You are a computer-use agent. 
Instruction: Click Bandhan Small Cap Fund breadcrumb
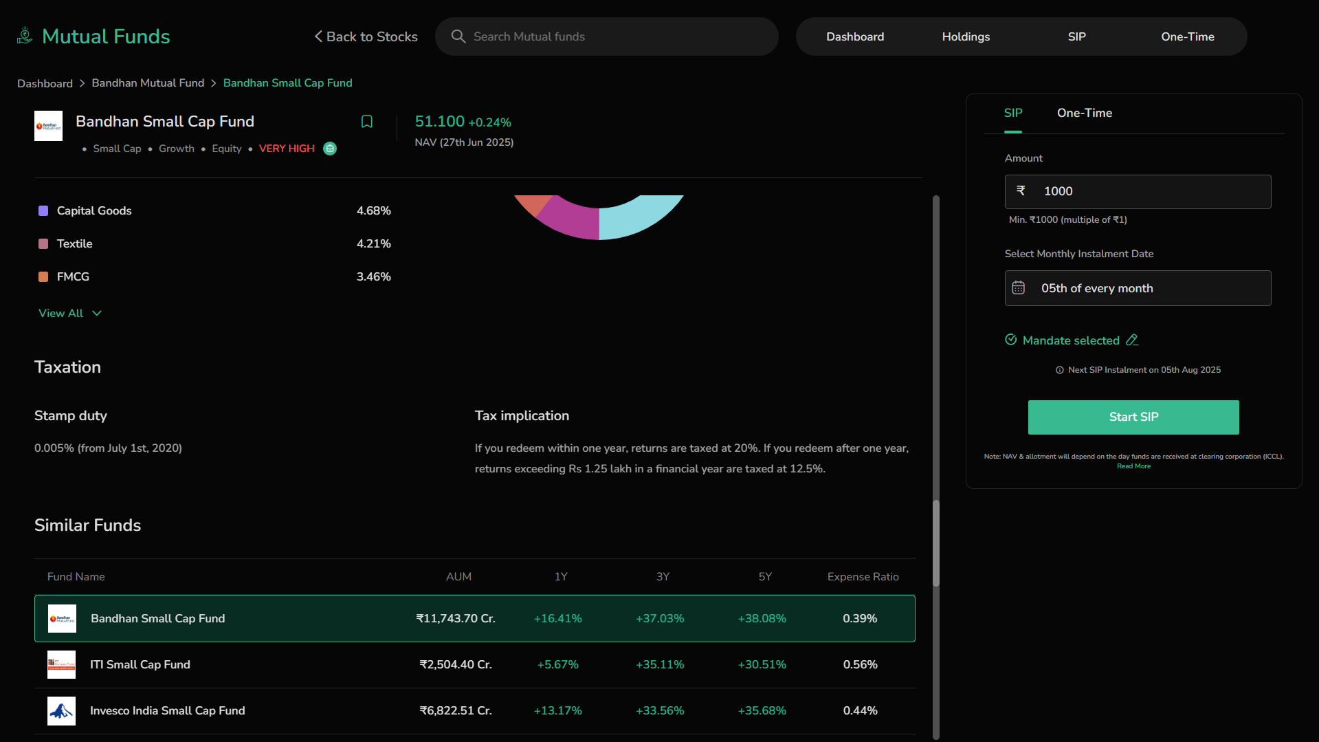pos(287,83)
